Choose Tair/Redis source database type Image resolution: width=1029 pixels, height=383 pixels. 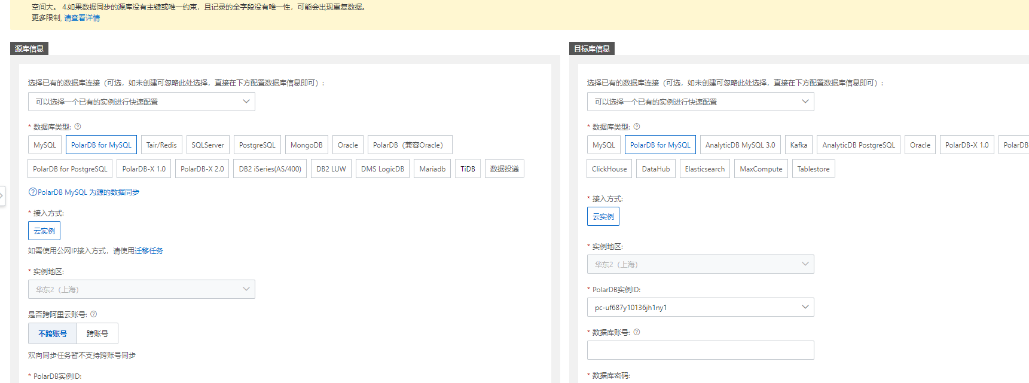(x=161, y=145)
